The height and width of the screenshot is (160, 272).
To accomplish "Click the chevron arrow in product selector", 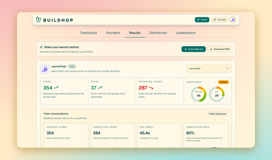I will [x=228, y=69].
